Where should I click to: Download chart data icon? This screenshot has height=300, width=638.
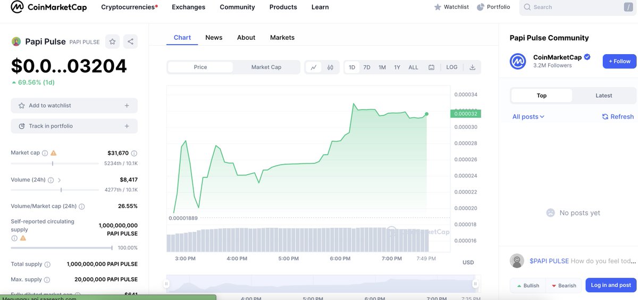[473, 67]
